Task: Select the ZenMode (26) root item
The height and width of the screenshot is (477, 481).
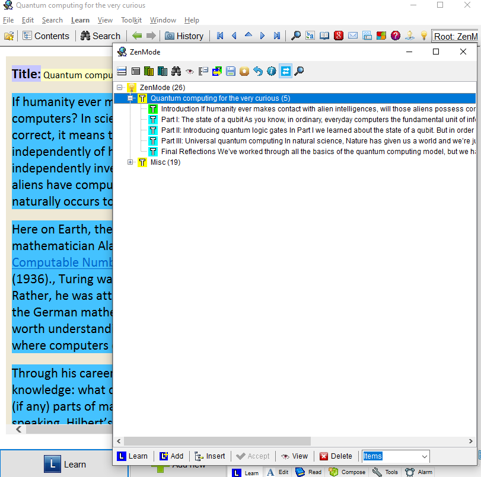Action: pyautogui.click(x=163, y=88)
